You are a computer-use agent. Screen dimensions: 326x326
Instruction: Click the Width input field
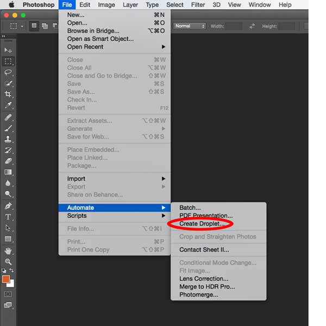pos(234,26)
